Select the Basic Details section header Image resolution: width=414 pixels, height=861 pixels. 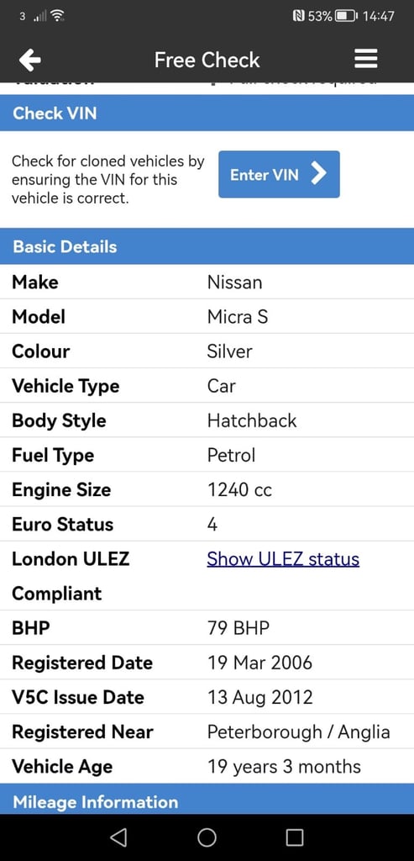click(207, 246)
